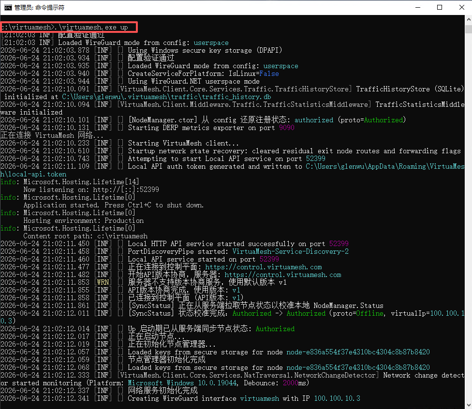Click Content root path: c:\virtuamesh
Screen dimensions: 472x409
tap(86, 236)
